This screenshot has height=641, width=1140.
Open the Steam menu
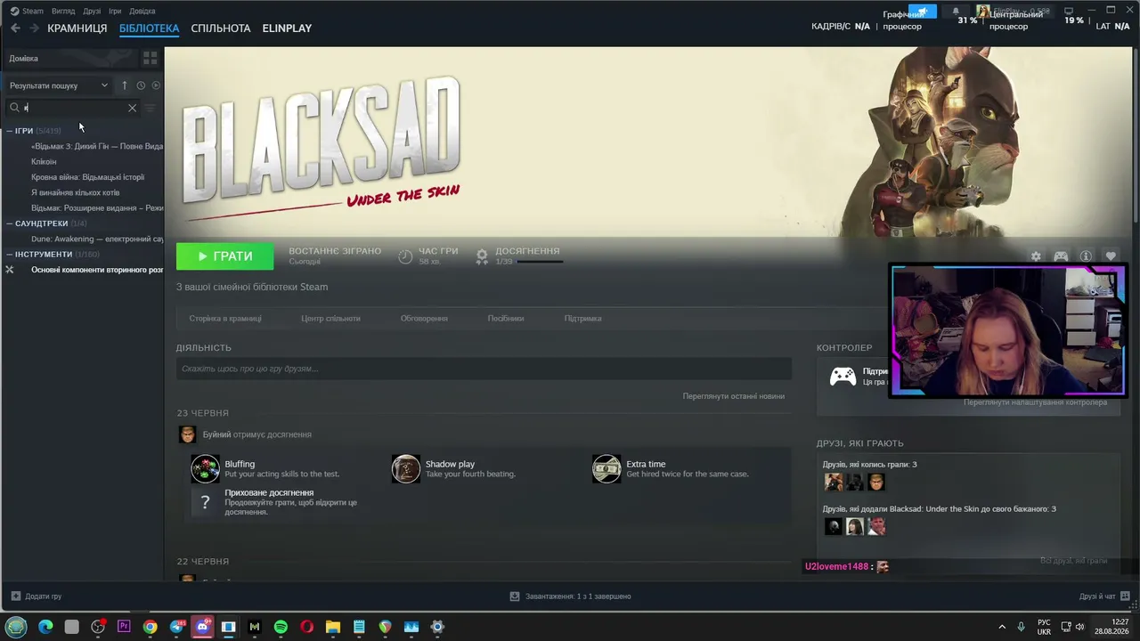pyautogui.click(x=27, y=12)
